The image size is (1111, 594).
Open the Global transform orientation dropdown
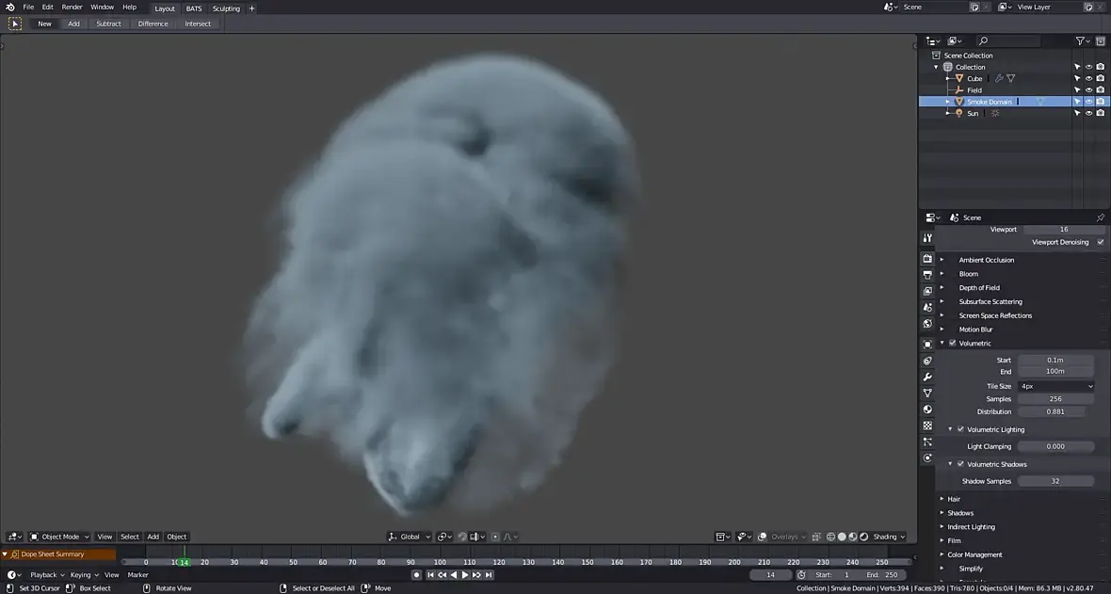410,537
